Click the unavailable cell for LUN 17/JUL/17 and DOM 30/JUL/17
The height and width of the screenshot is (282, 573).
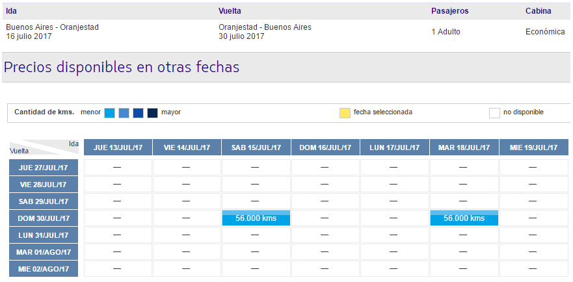coord(395,218)
